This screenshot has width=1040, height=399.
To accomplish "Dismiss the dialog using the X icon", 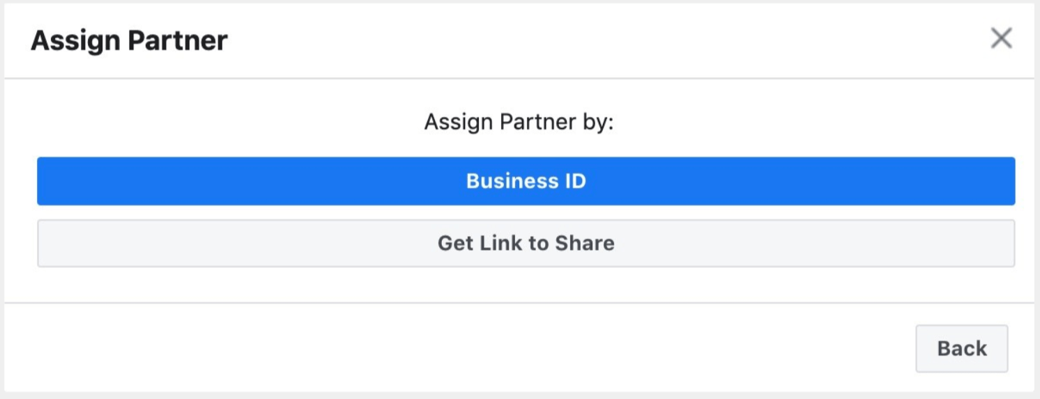I will click(x=1001, y=38).
